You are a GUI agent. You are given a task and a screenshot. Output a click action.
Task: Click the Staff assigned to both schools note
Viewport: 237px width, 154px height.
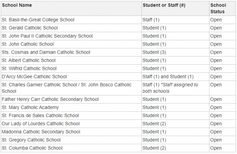click(x=170, y=88)
